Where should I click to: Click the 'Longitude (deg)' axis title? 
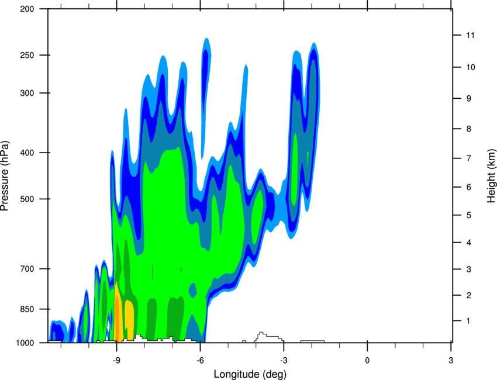pos(250,374)
